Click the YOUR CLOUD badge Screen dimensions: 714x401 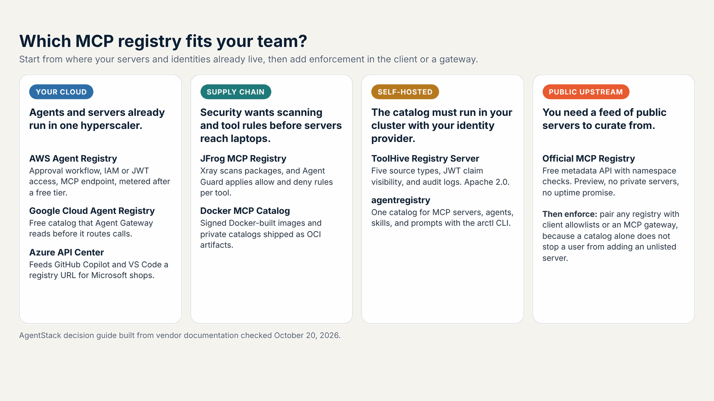[x=61, y=92]
